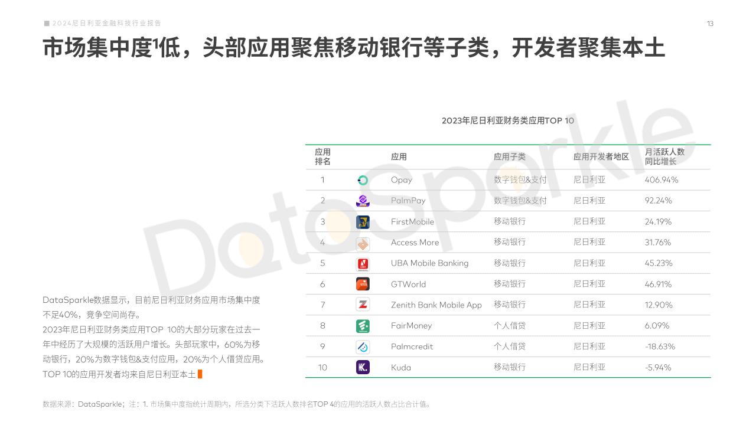756x425 pixels.
Task: Click the FairMoney app name
Action: (412, 326)
